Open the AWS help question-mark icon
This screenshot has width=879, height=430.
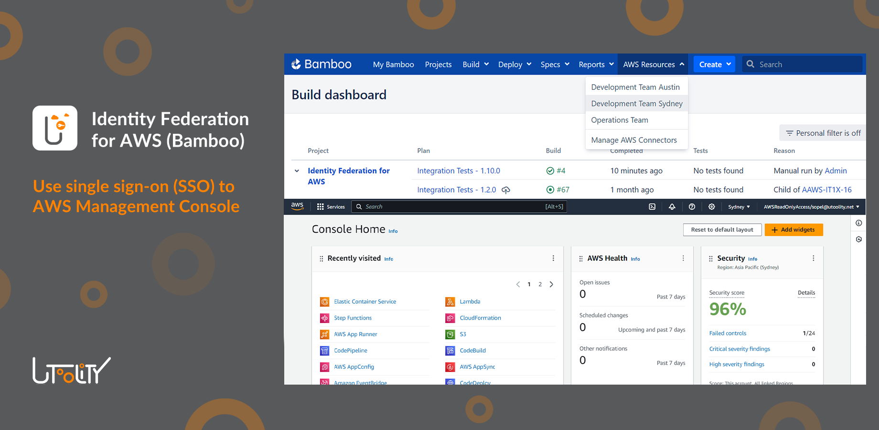click(x=692, y=206)
